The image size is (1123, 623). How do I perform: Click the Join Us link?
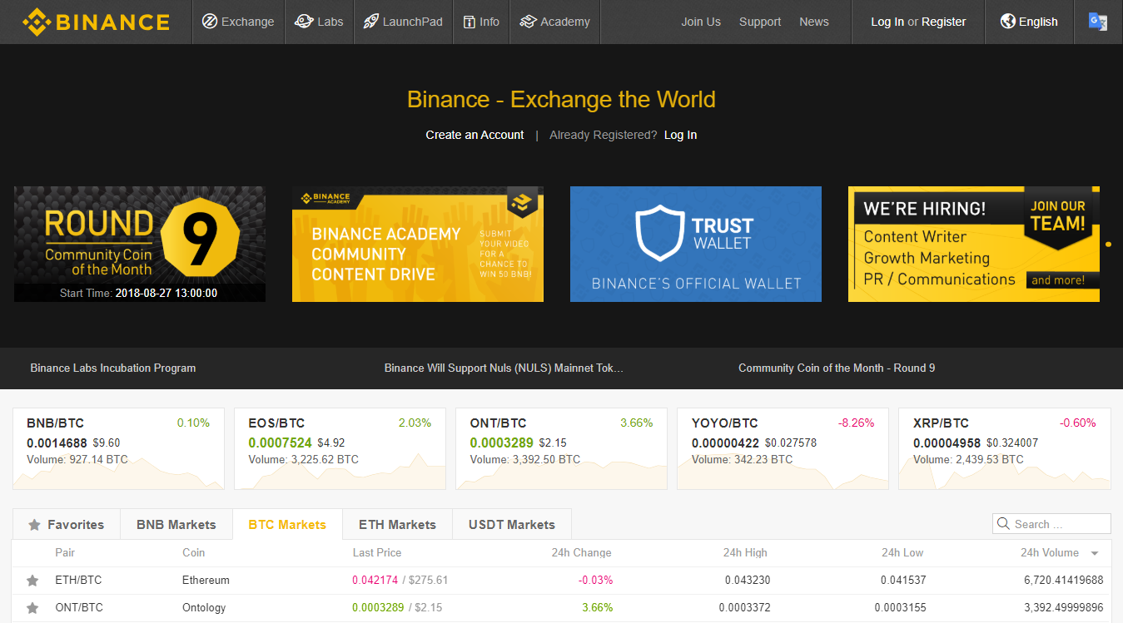(x=701, y=22)
